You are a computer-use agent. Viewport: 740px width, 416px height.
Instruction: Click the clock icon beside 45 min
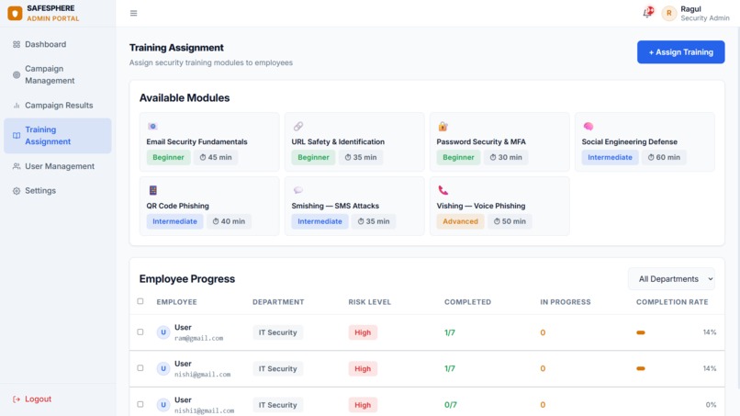(x=203, y=157)
